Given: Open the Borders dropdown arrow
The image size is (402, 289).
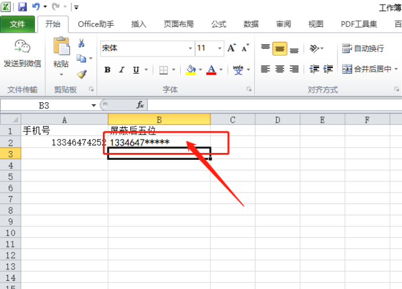Looking at the screenshot, I should click(x=174, y=70).
